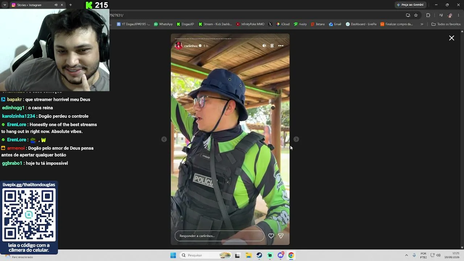Open the Chrome profile avatar

point(450,15)
